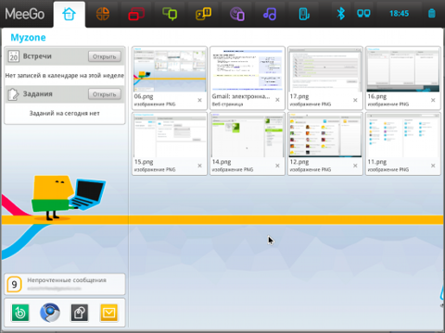Screen dimensions: 445x333
Task: Click the battery status icon
Action: pyautogui.click(x=432, y=14)
